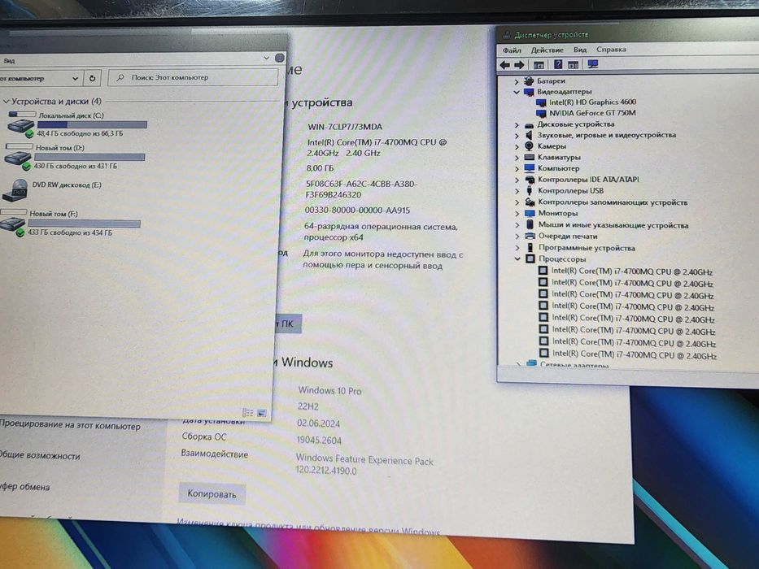
Task: Open Explorer's Вид ribbon tab
Action: (9, 61)
